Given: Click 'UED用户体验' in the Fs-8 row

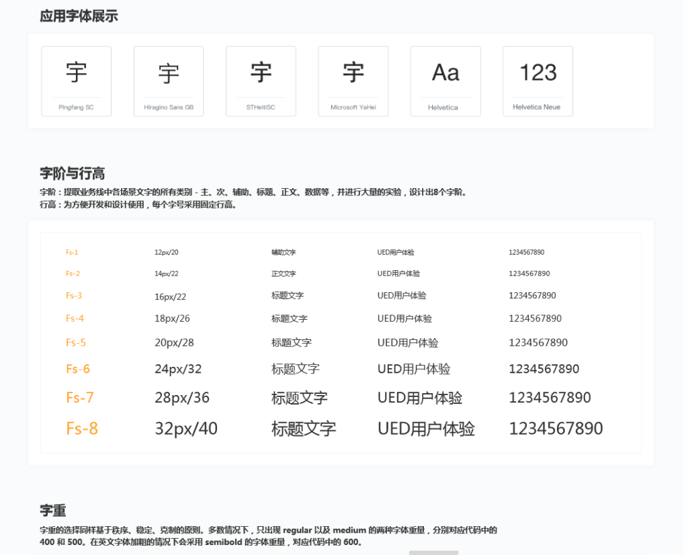Looking at the screenshot, I should (x=426, y=429).
